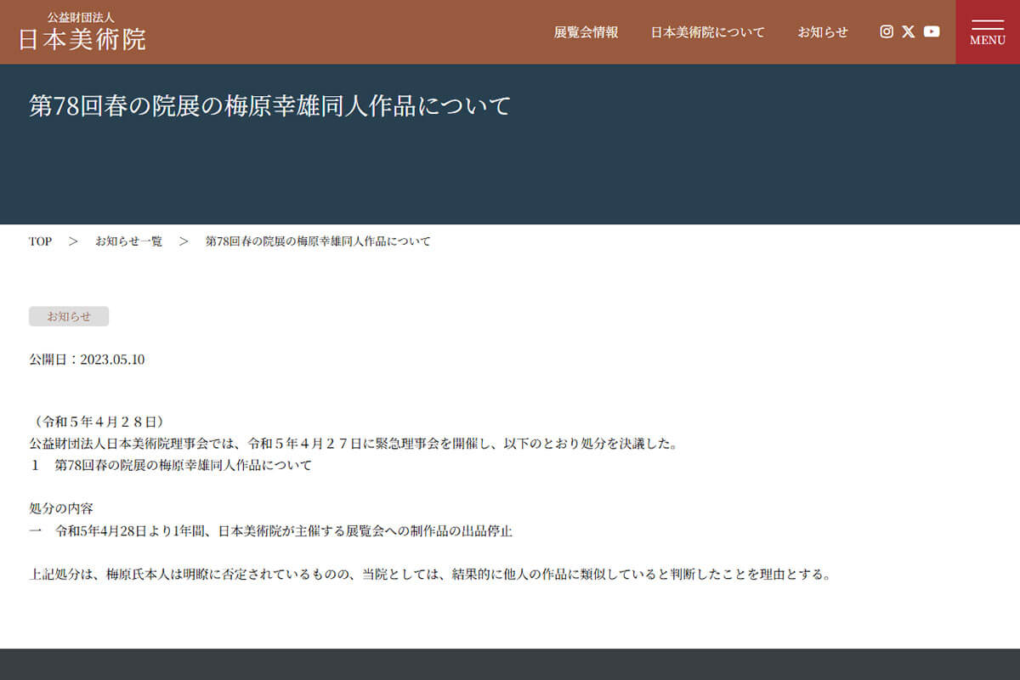Open the お知らせ menu item in header

(822, 32)
